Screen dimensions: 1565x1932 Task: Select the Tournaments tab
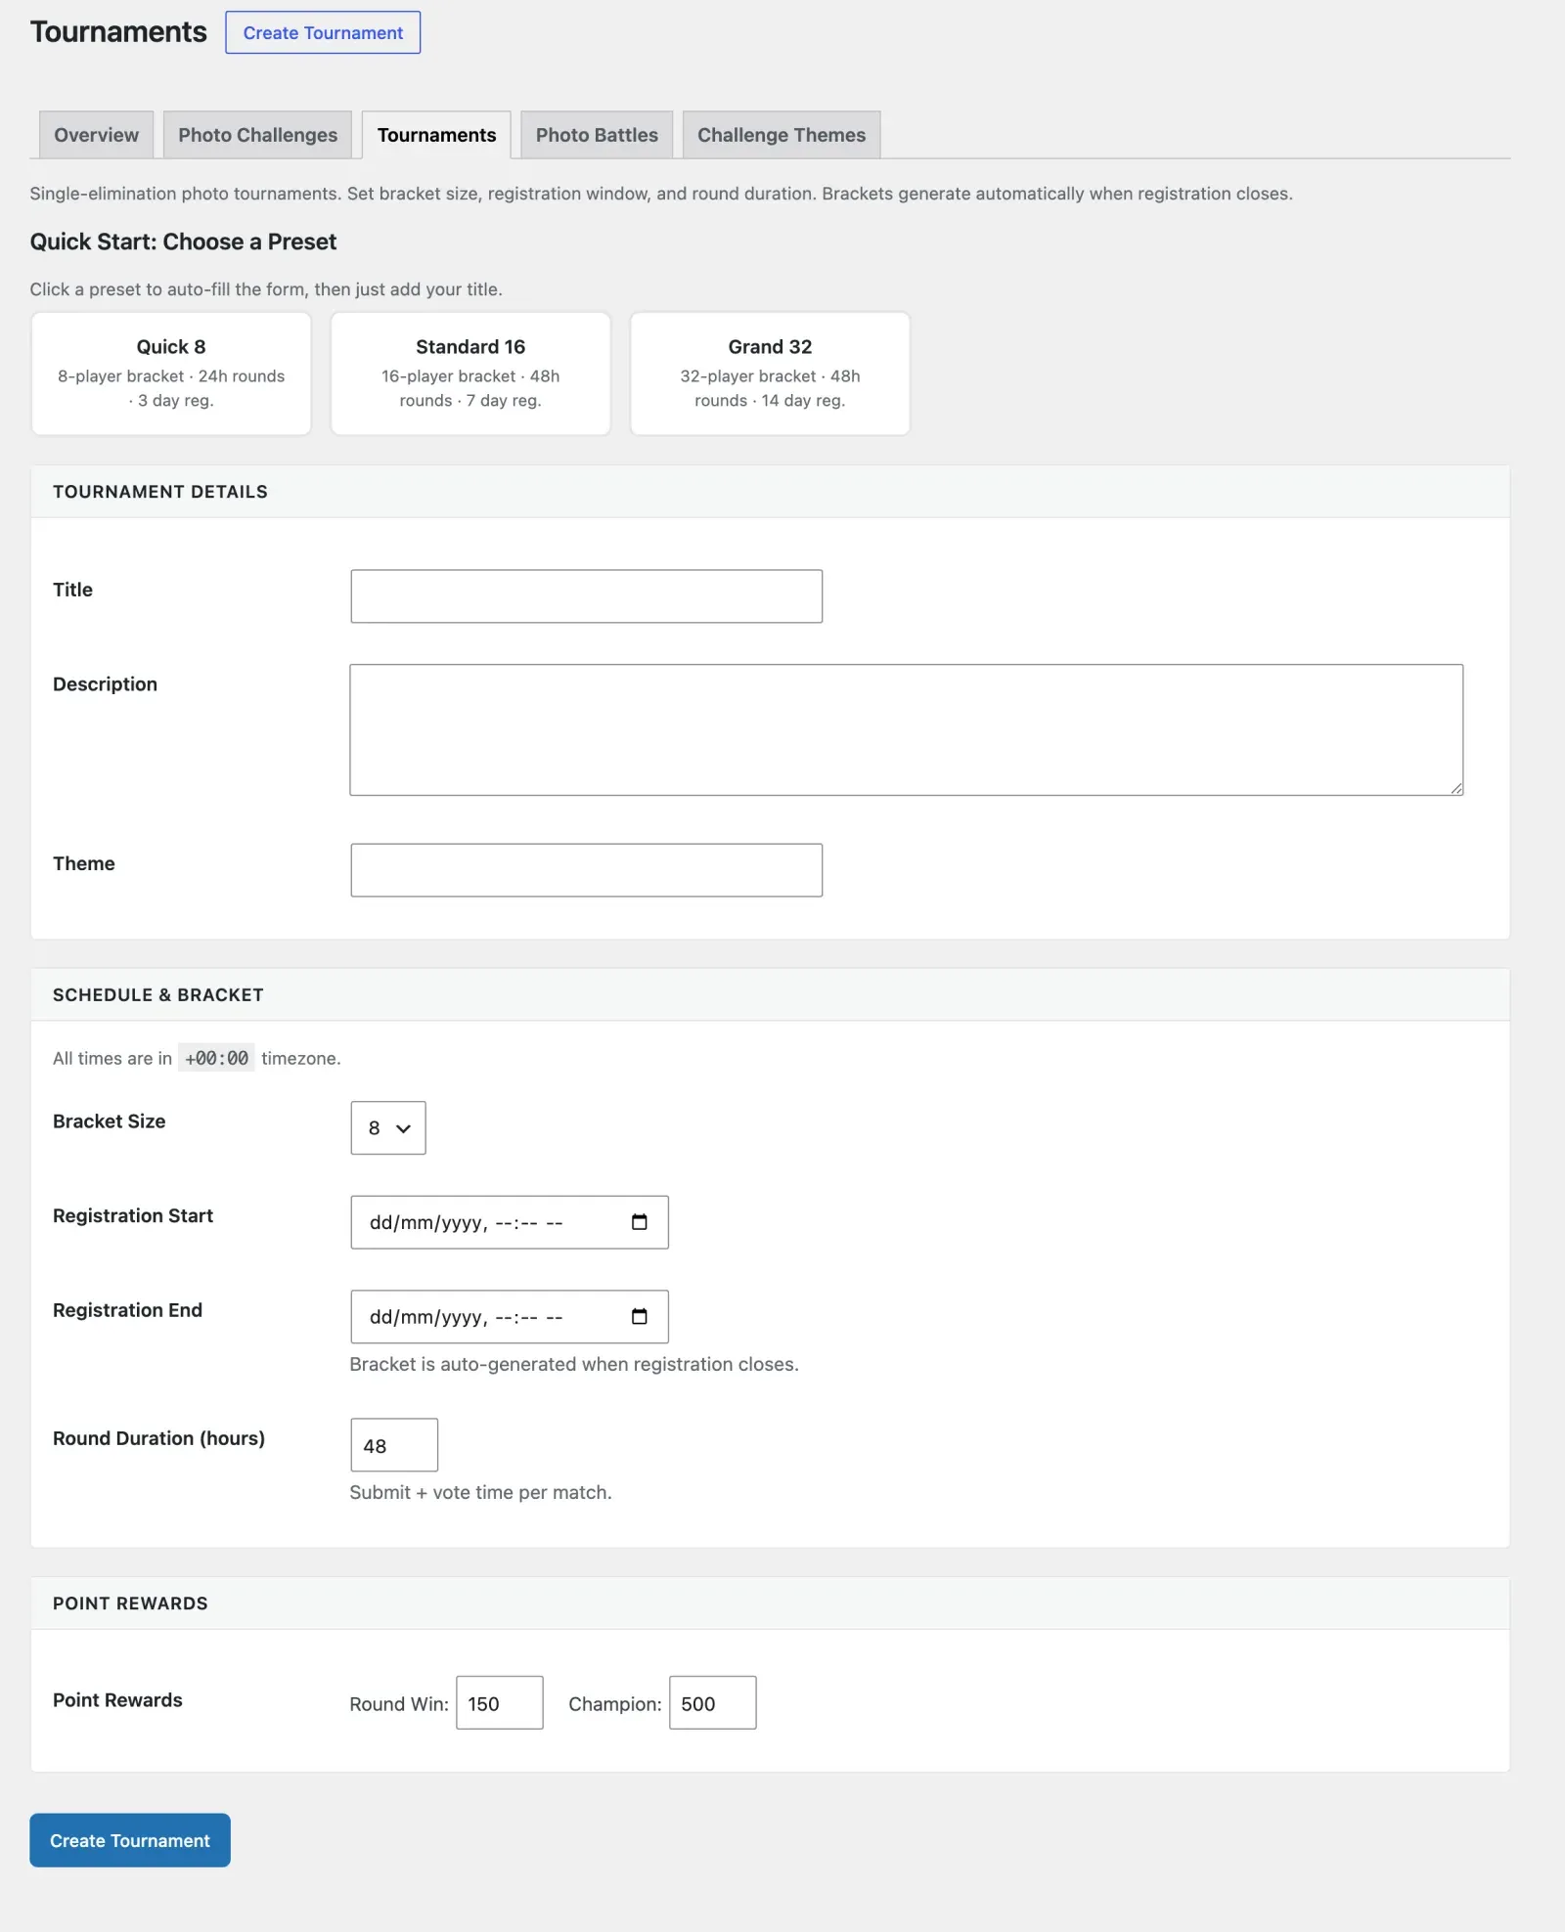click(x=436, y=135)
